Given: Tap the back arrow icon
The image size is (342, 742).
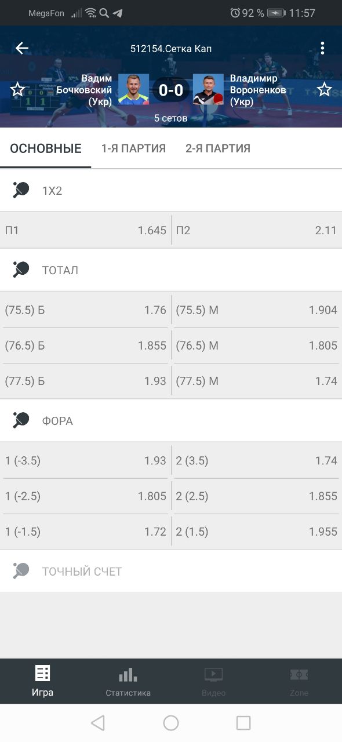Looking at the screenshot, I should pyautogui.click(x=22, y=48).
